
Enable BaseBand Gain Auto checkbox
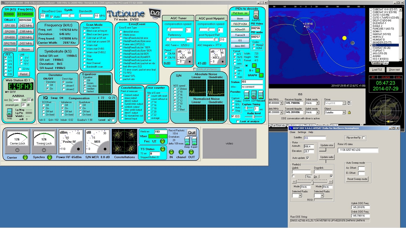coord(51,16)
